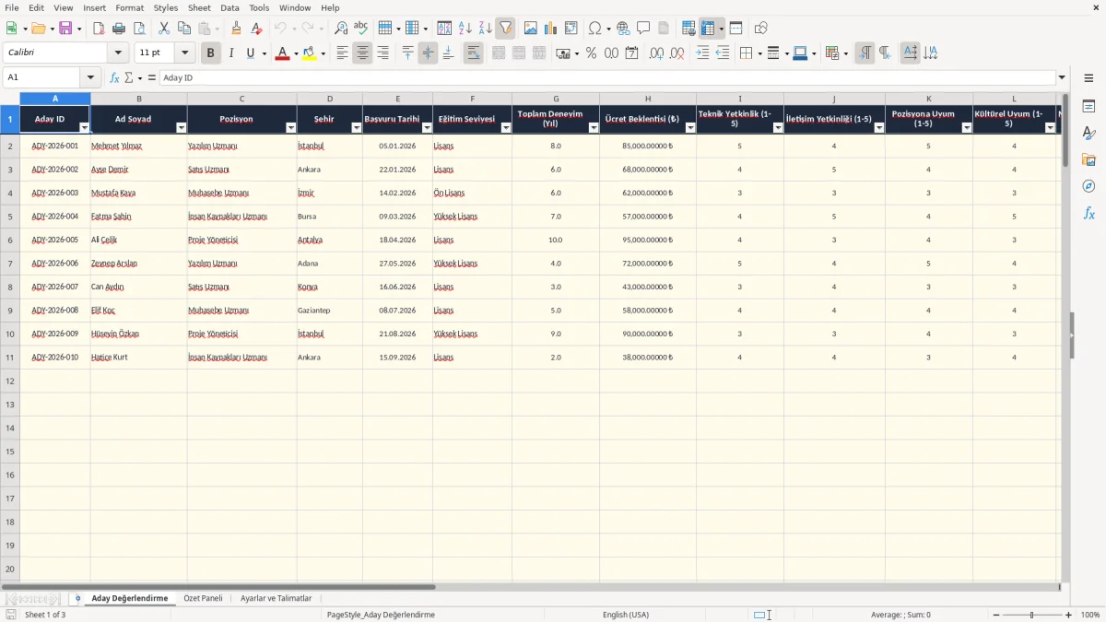
Task: Toggle wrap text
Action: coord(473,53)
